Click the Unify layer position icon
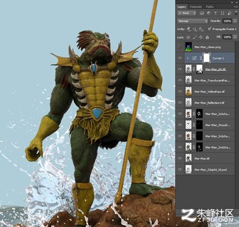 tap(189, 29)
